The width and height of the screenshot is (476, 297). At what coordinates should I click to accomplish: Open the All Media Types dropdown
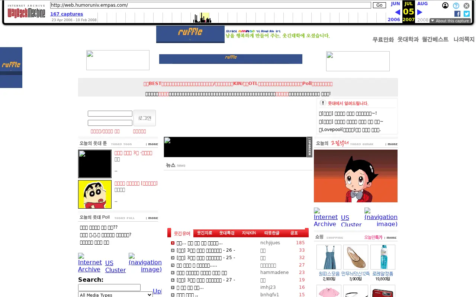click(x=115, y=294)
